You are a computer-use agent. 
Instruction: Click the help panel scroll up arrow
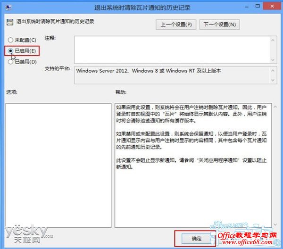pos(275,107)
